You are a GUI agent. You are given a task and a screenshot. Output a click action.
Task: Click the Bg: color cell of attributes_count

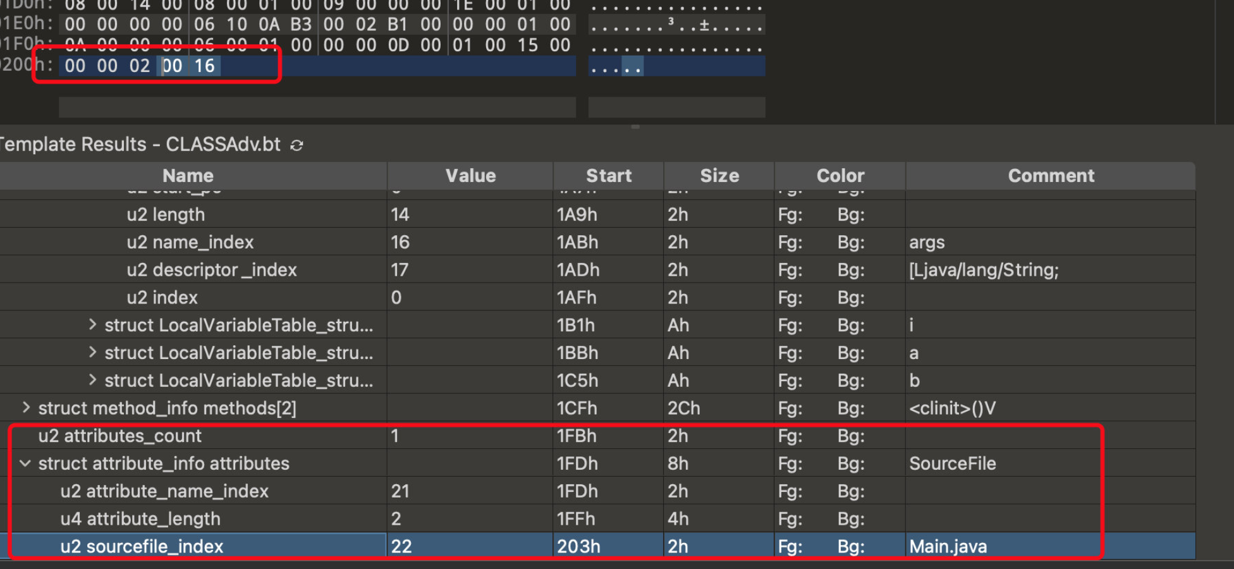point(851,436)
